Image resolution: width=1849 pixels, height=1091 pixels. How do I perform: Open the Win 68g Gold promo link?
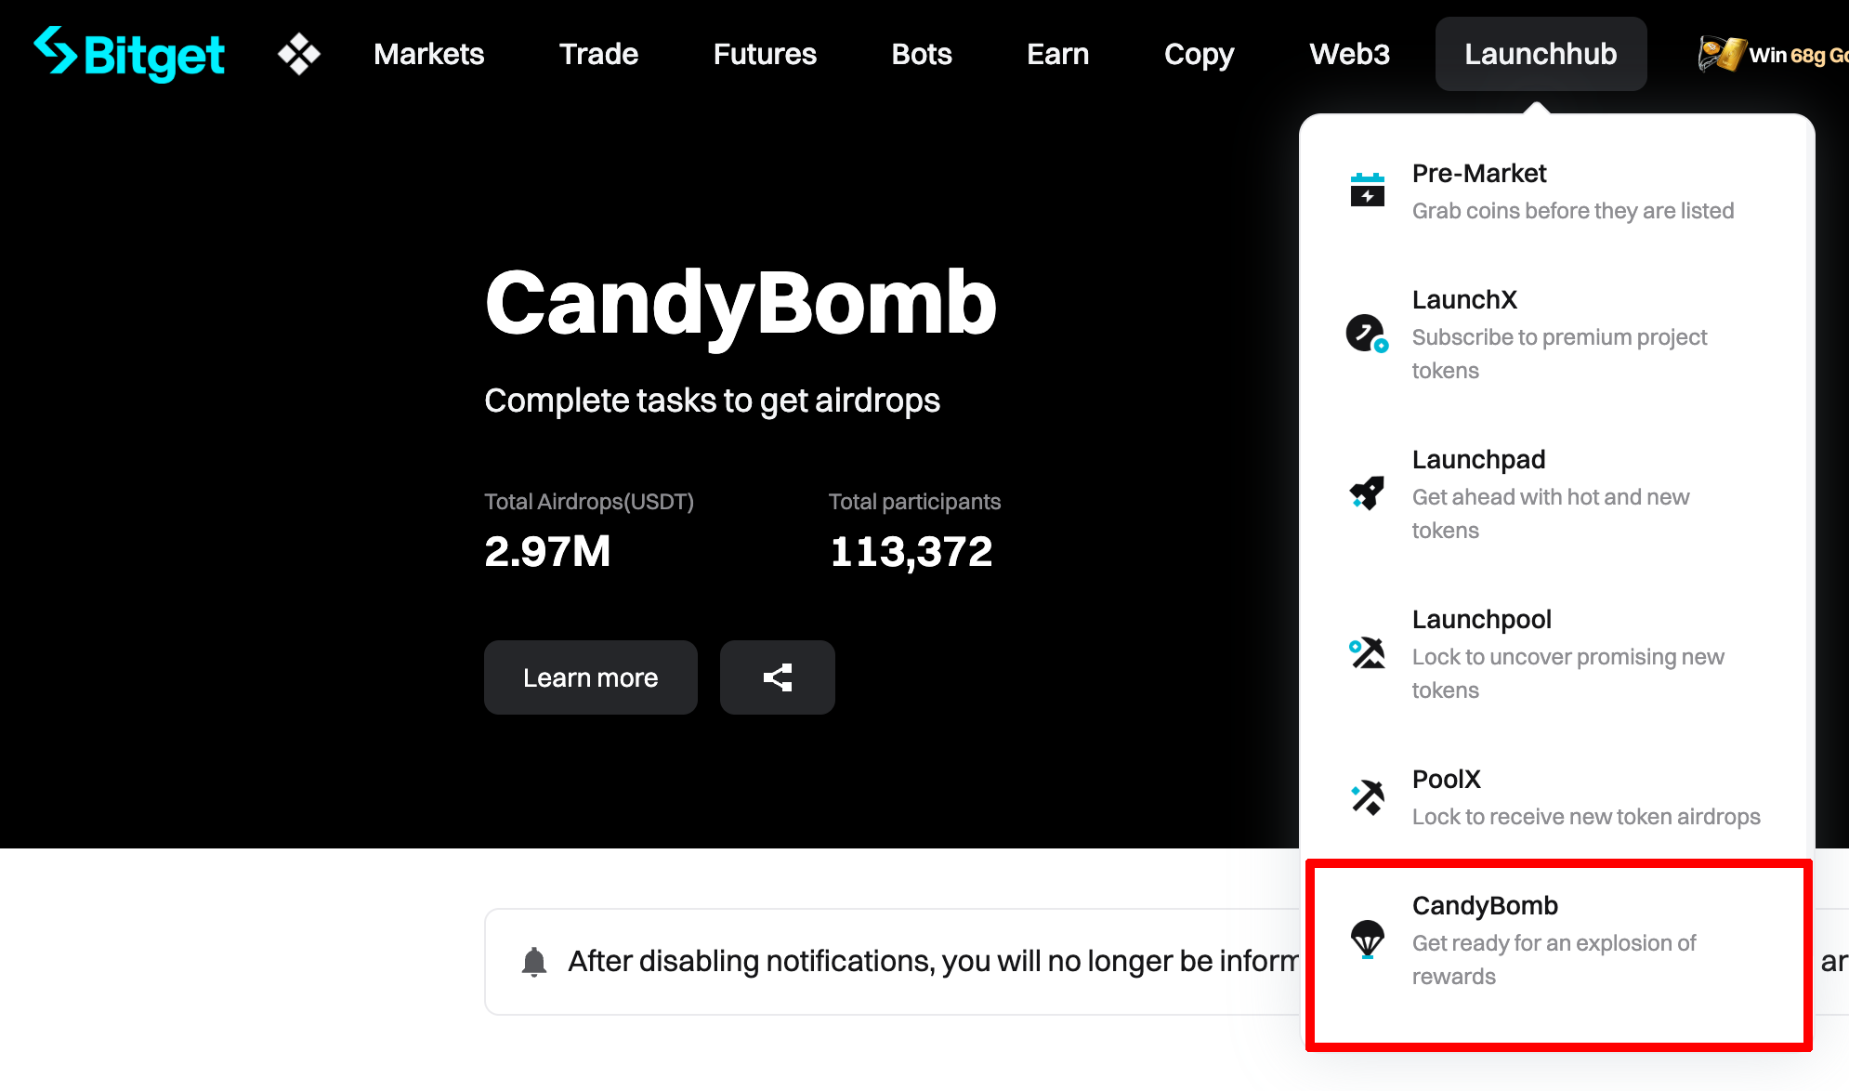(x=1798, y=56)
